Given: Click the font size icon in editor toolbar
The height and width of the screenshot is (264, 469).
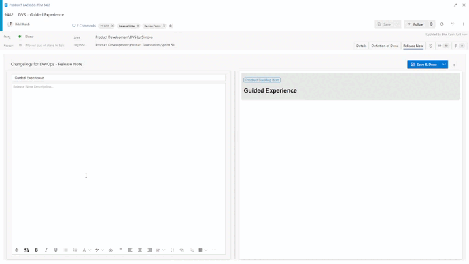Looking at the screenshot, I should (x=27, y=250).
